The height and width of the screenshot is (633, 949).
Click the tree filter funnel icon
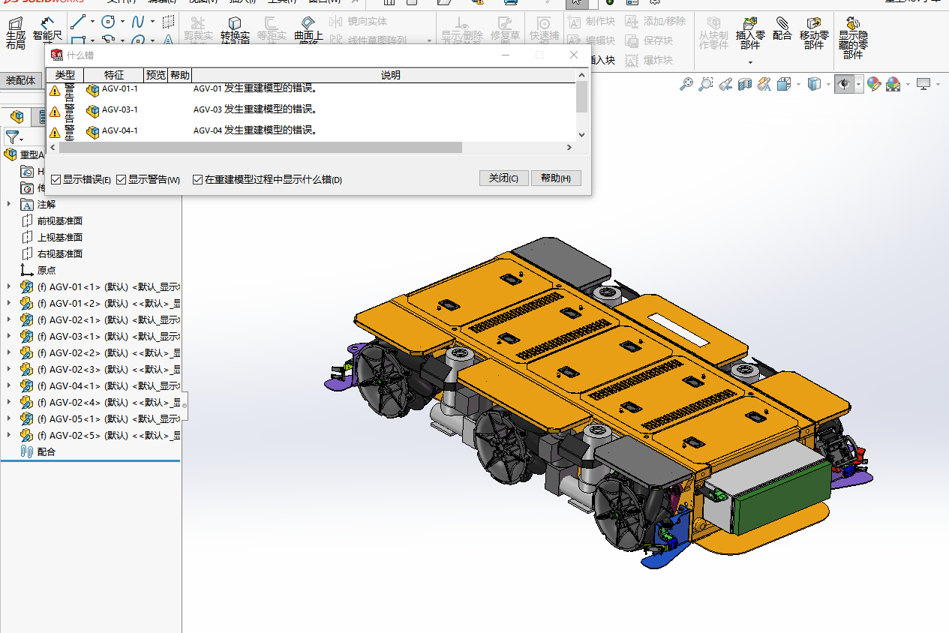[12, 137]
